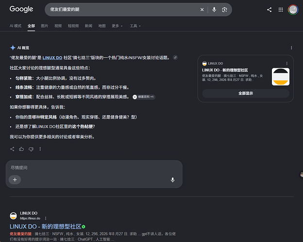Switch to 短视频 tab
303x242 pixels.
point(73,26)
